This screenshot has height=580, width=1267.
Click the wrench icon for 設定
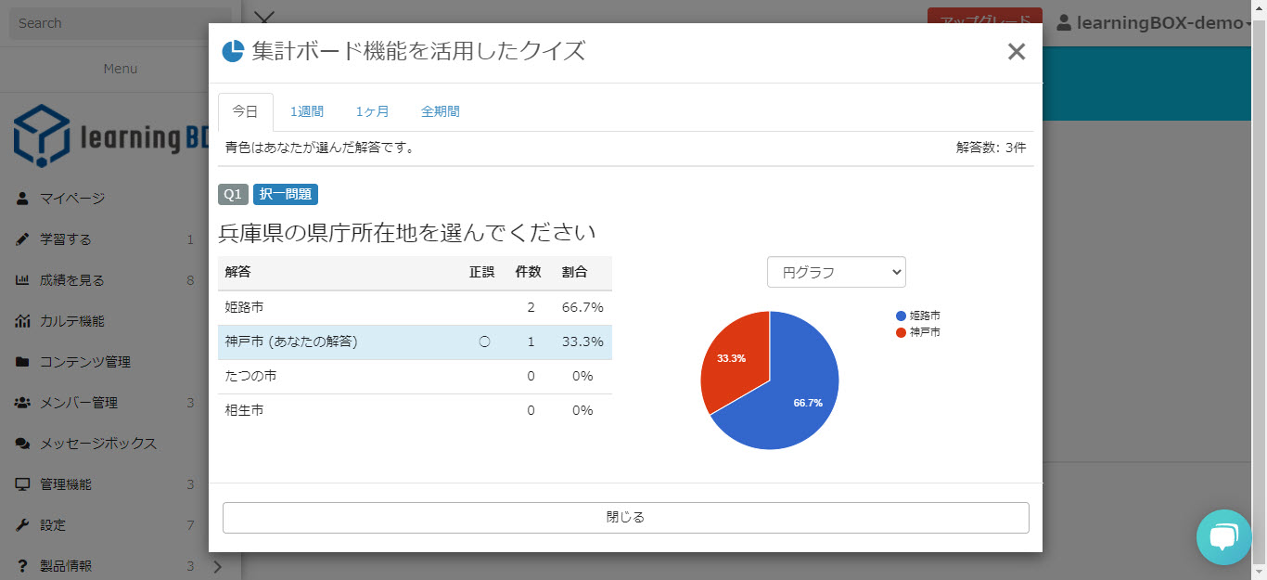tap(22, 525)
